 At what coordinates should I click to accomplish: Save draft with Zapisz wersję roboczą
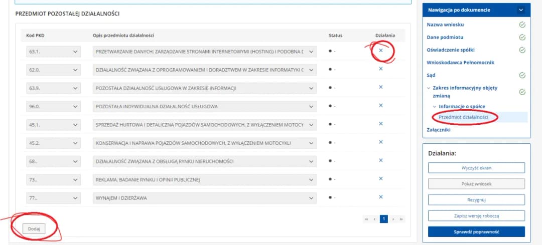tap(476, 215)
